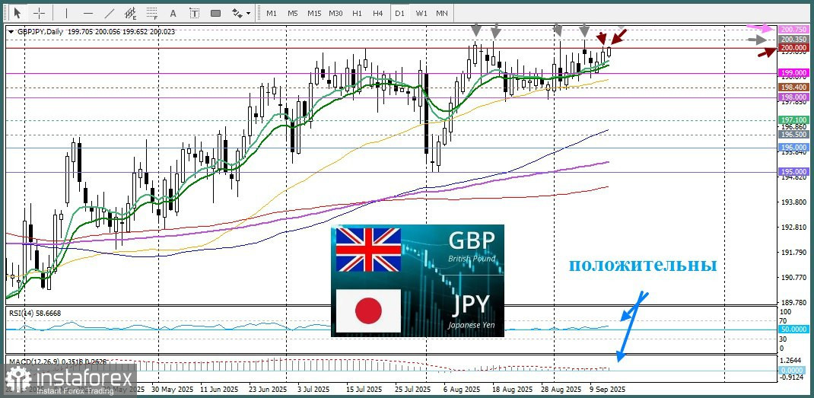The height and width of the screenshot is (398, 814).
Task: Activate the crosshair tool
Action: 40,13
